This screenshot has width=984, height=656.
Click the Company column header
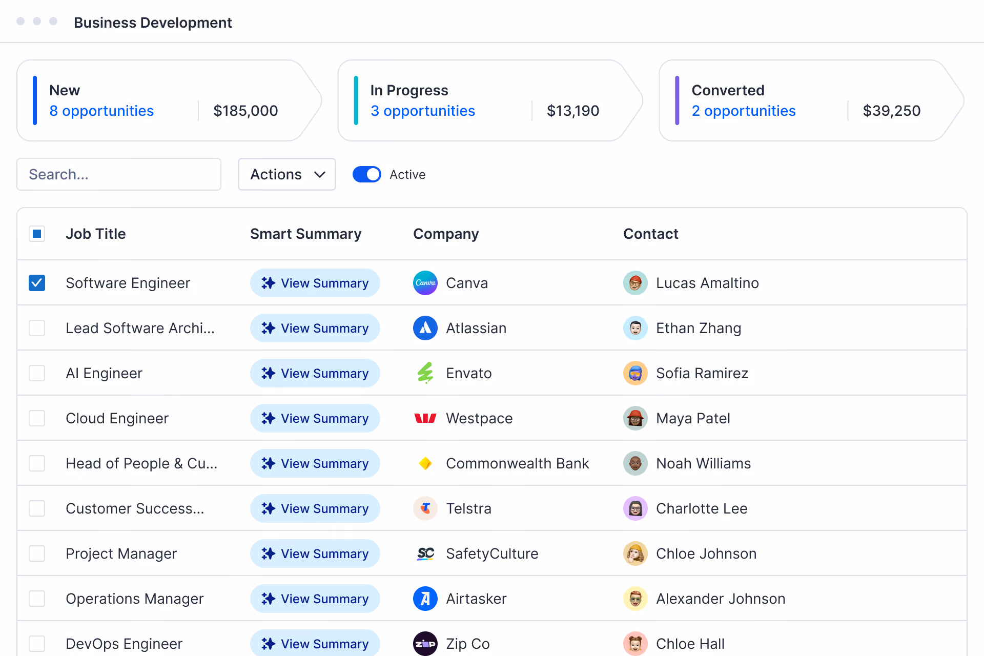point(446,234)
